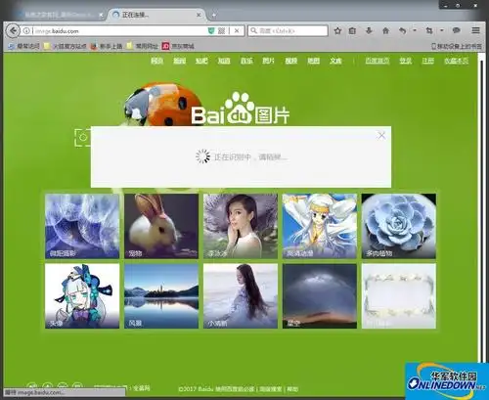The height and width of the screenshot is (400, 489).
Task: Open the 星空 starry sky thumbnail
Action: tap(320, 296)
